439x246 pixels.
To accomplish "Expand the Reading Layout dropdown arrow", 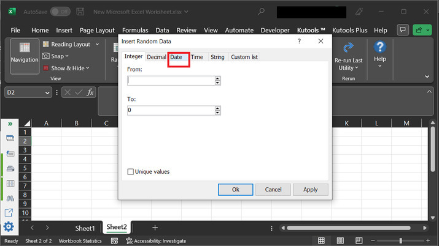I will (x=98, y=45).
